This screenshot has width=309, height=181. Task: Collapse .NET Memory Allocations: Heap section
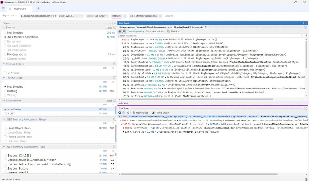(4, 119)
